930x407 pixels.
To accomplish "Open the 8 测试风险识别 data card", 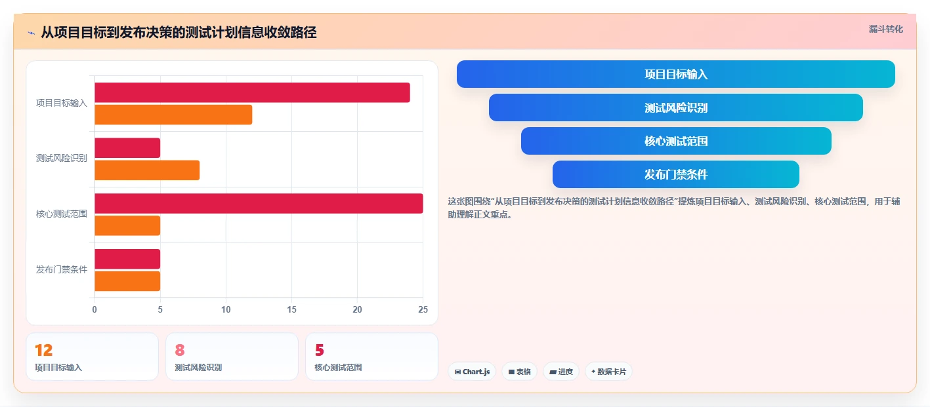I will (232, 357).
